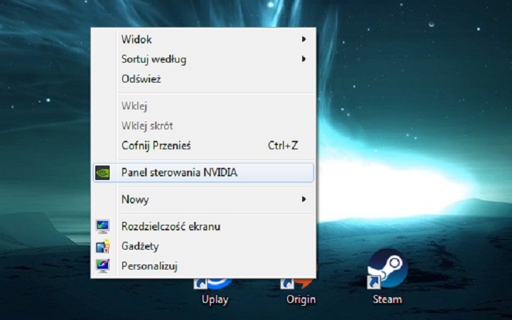Choose Odśwież from the context menu
This screenshot has width=512, height=320.
[x=141, y=79]
